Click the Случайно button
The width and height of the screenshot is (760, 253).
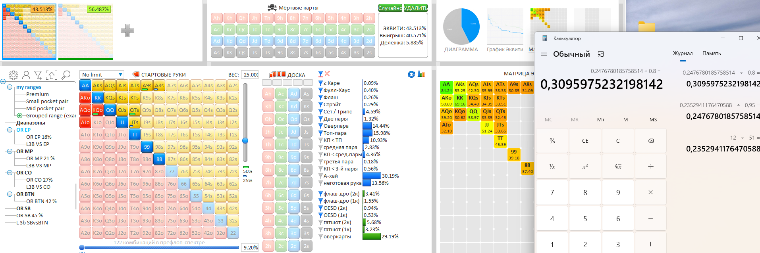coord(390,8)
